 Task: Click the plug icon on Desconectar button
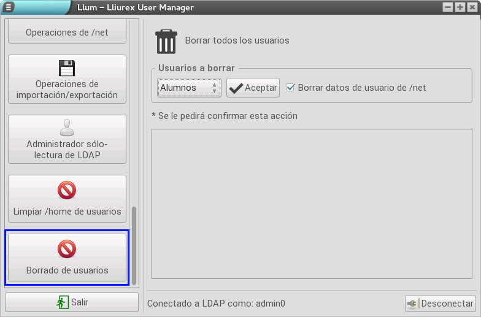click(x=412, y=304)
